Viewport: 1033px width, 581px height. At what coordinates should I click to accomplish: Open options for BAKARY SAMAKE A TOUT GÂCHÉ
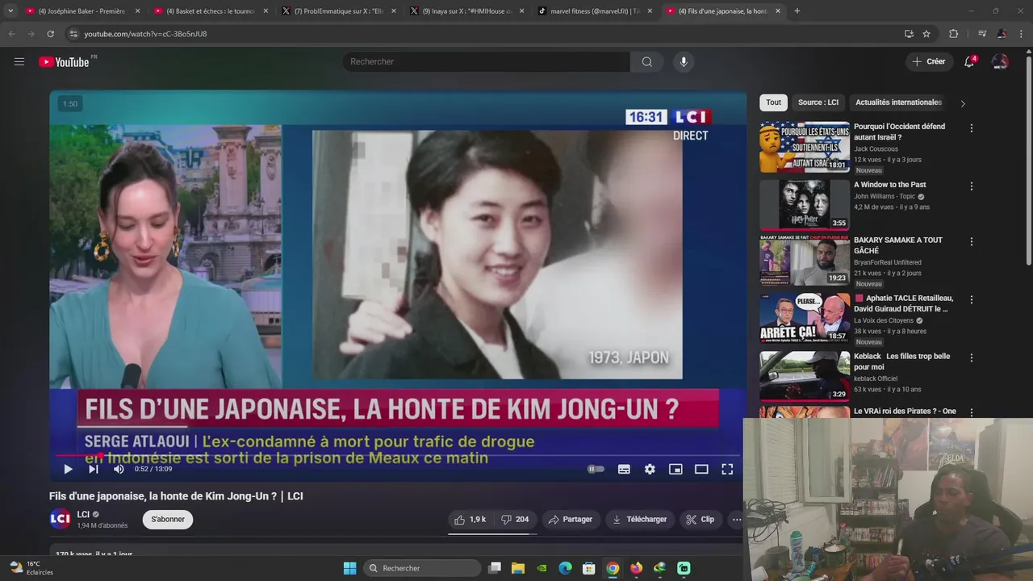pos(972,241)
